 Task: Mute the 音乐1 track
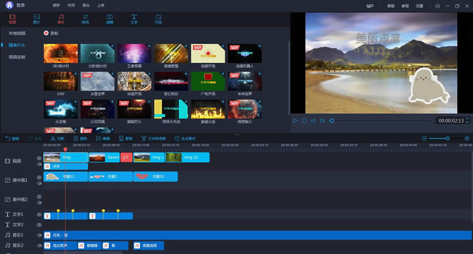click(x=39, y=235)
